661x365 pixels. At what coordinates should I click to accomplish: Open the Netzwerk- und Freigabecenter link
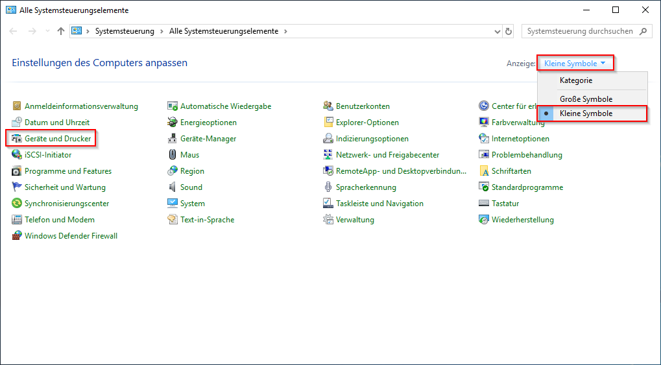tap(387, 155)
